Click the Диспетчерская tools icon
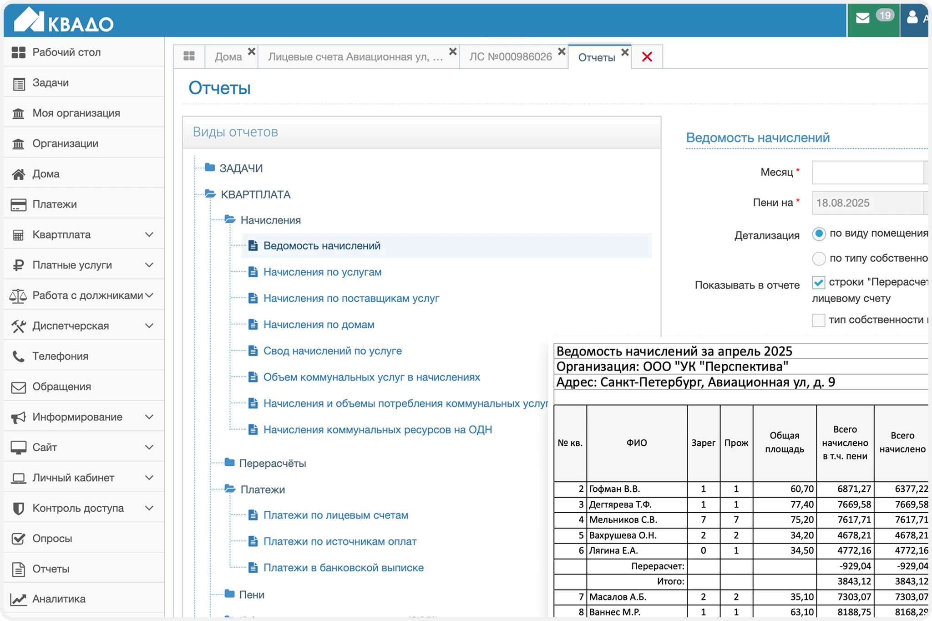The image size is (932, 621). pyautogui.click(x=18, y=326)
